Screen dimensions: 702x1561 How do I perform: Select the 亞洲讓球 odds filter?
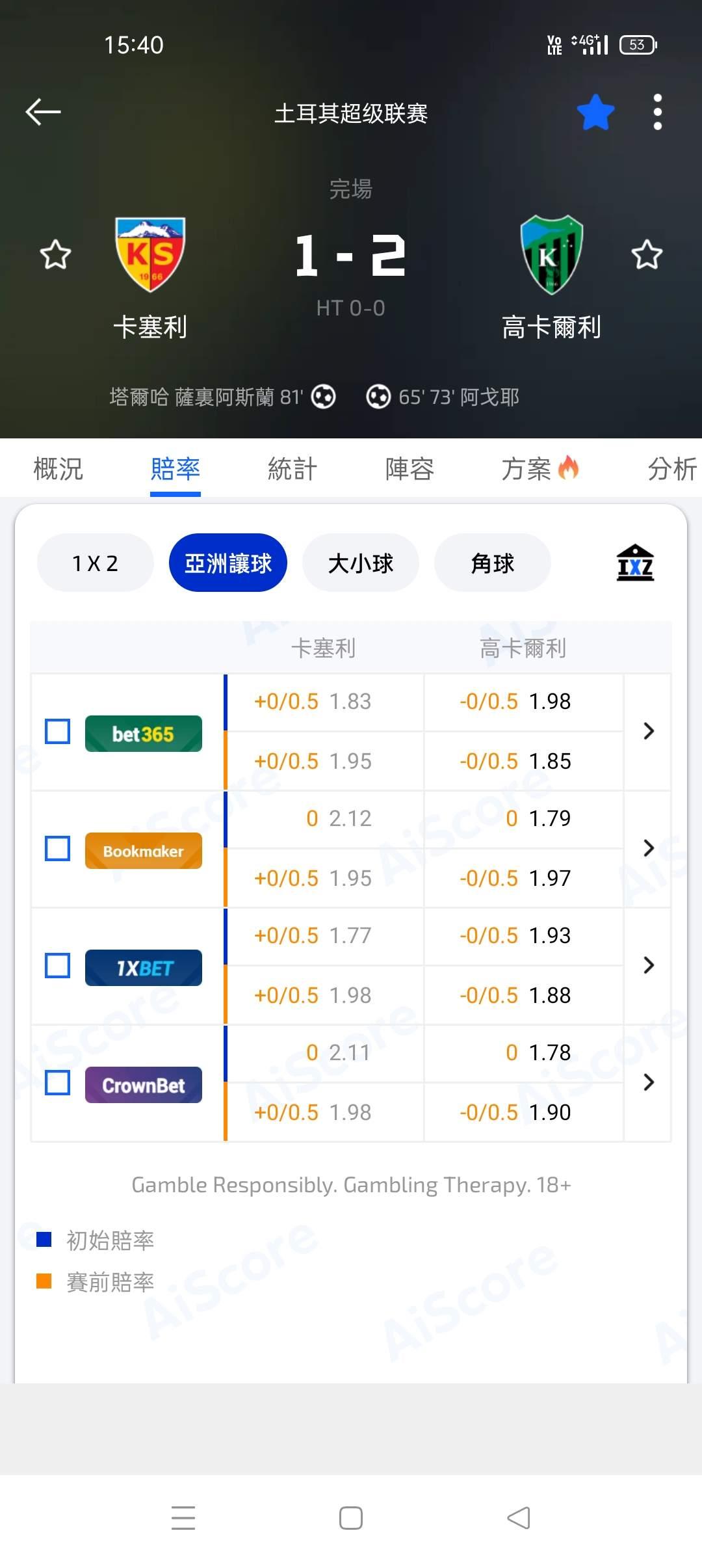(228, 563)
